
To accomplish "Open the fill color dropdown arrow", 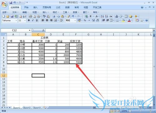I will click(x=126, y=20).
